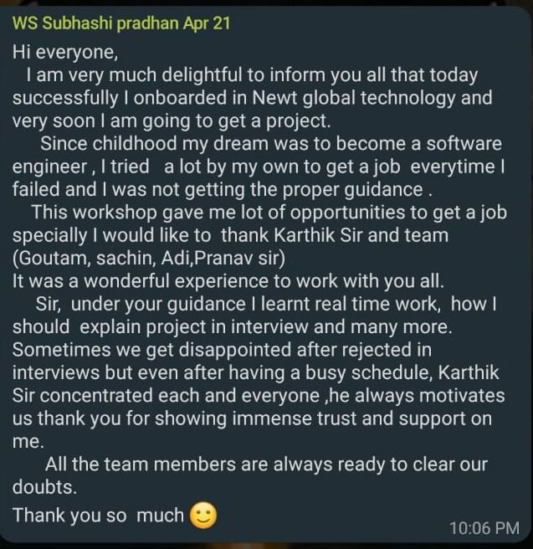Click the "Hi everyone," greeting line

65,52
